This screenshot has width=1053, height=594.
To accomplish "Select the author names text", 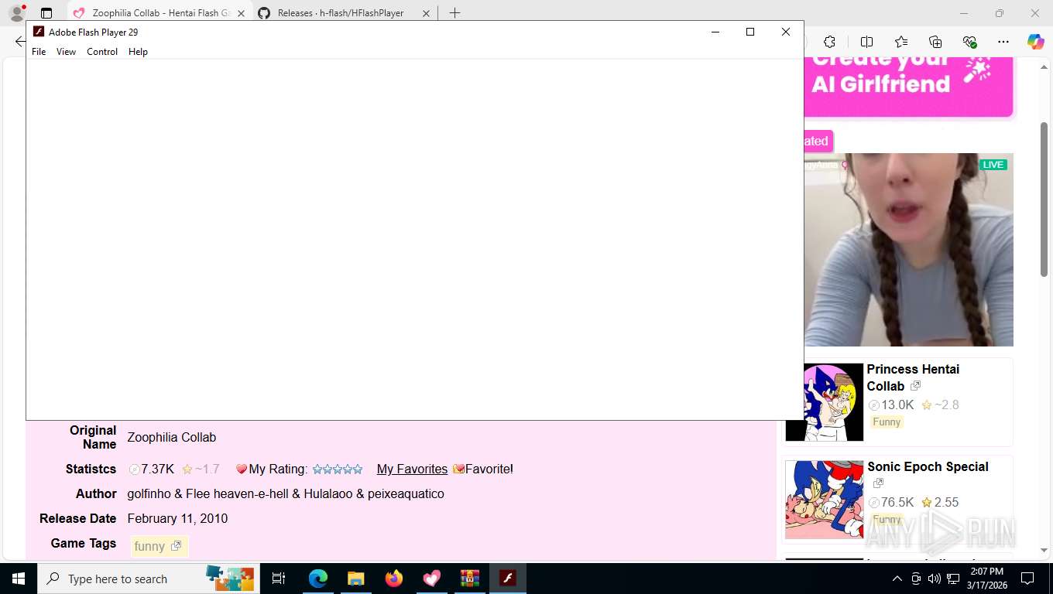I will (x=286, y=493).
